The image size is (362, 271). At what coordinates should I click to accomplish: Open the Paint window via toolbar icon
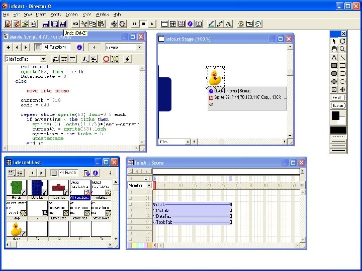[212, 24]
